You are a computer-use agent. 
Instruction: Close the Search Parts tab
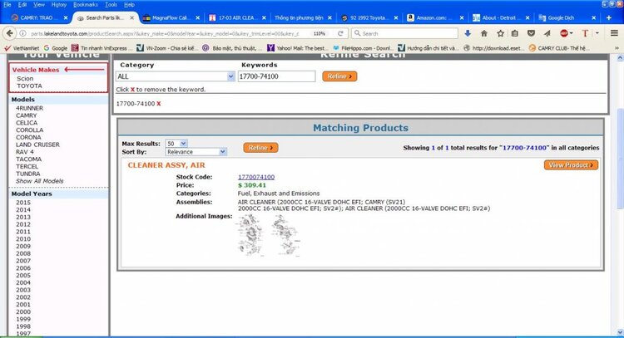(131, 18)
